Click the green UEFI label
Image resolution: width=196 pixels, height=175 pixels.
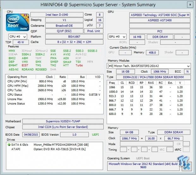(x=95, y=135)
